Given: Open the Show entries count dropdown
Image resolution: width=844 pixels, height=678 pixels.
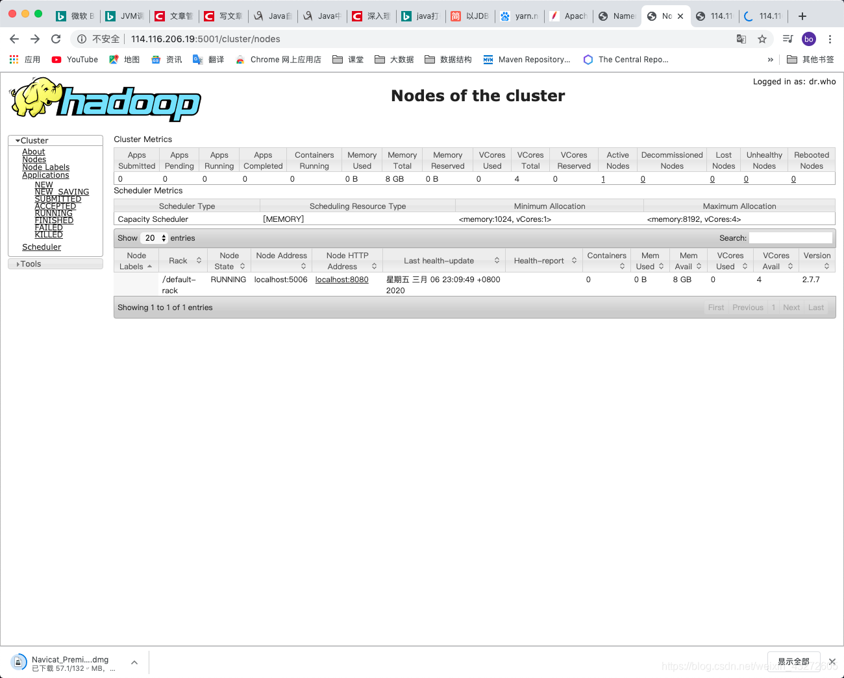Looking at the screenshot, I should click(155, 238).
